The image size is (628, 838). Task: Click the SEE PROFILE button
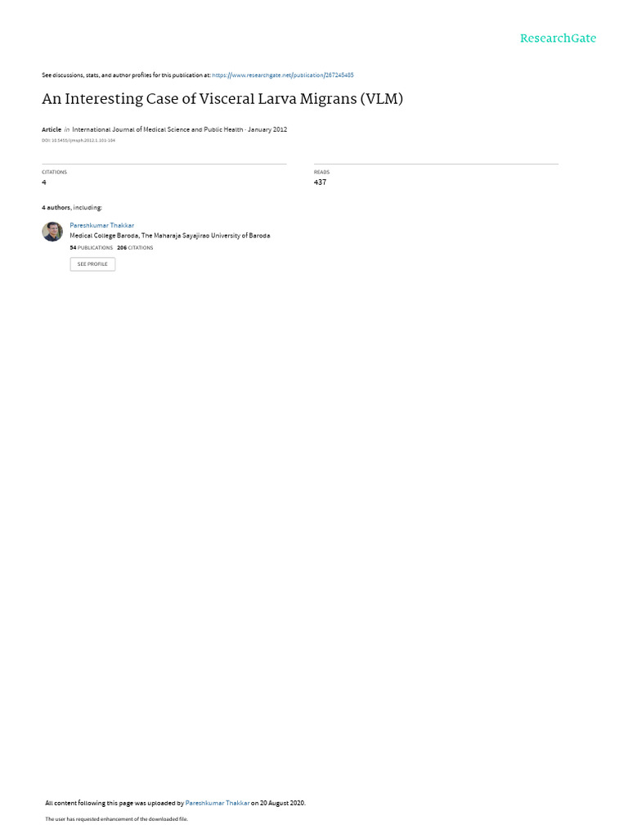(92, 264)
